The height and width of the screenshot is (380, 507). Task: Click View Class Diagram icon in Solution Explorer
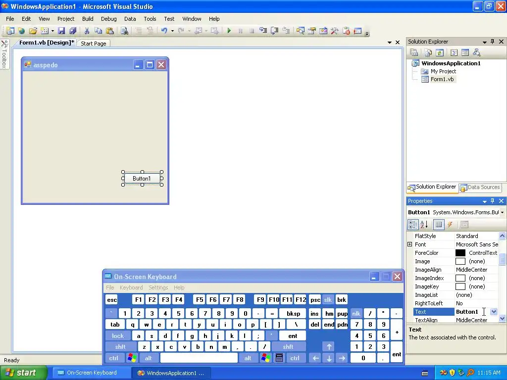[x=476, y=52]
